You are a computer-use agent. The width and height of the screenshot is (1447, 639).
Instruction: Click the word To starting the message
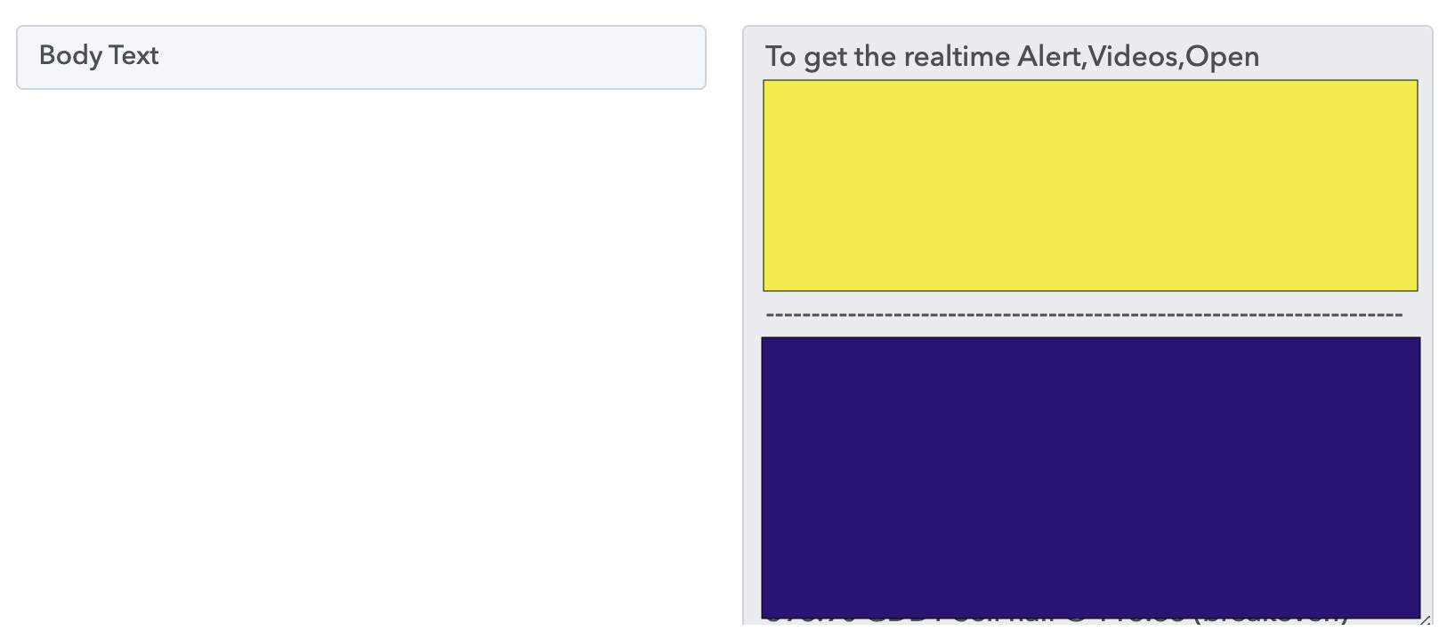click(x=780, y=57)
